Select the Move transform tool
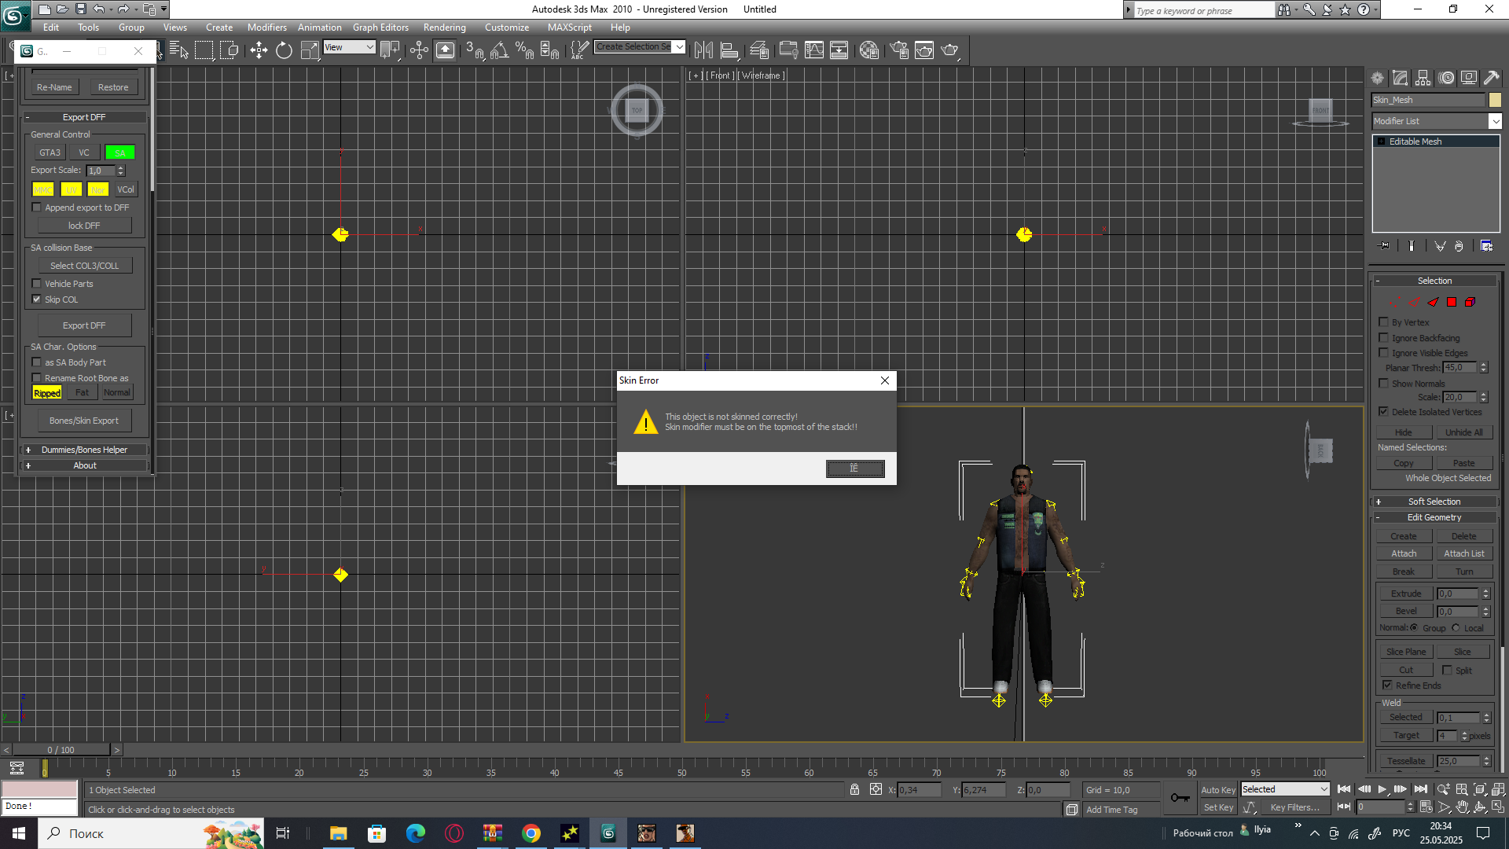Screen dimensions: 1509x849 [259, 50]
